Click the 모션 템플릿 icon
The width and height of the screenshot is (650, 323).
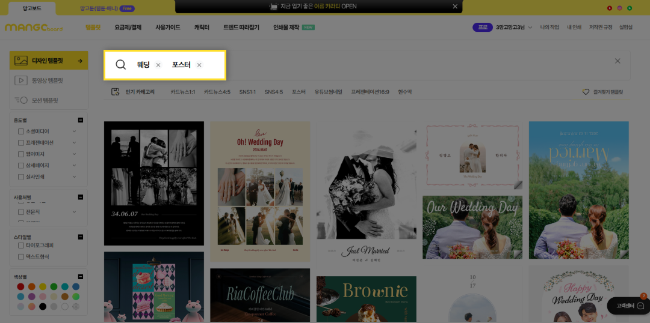[20, 100]
